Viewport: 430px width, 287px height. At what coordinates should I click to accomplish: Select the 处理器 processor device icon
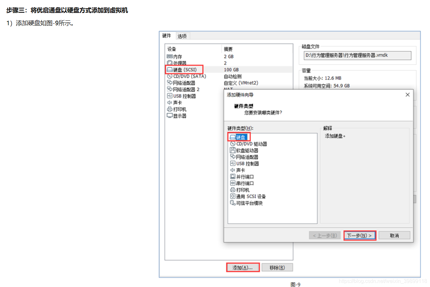(x=170, y=63)
